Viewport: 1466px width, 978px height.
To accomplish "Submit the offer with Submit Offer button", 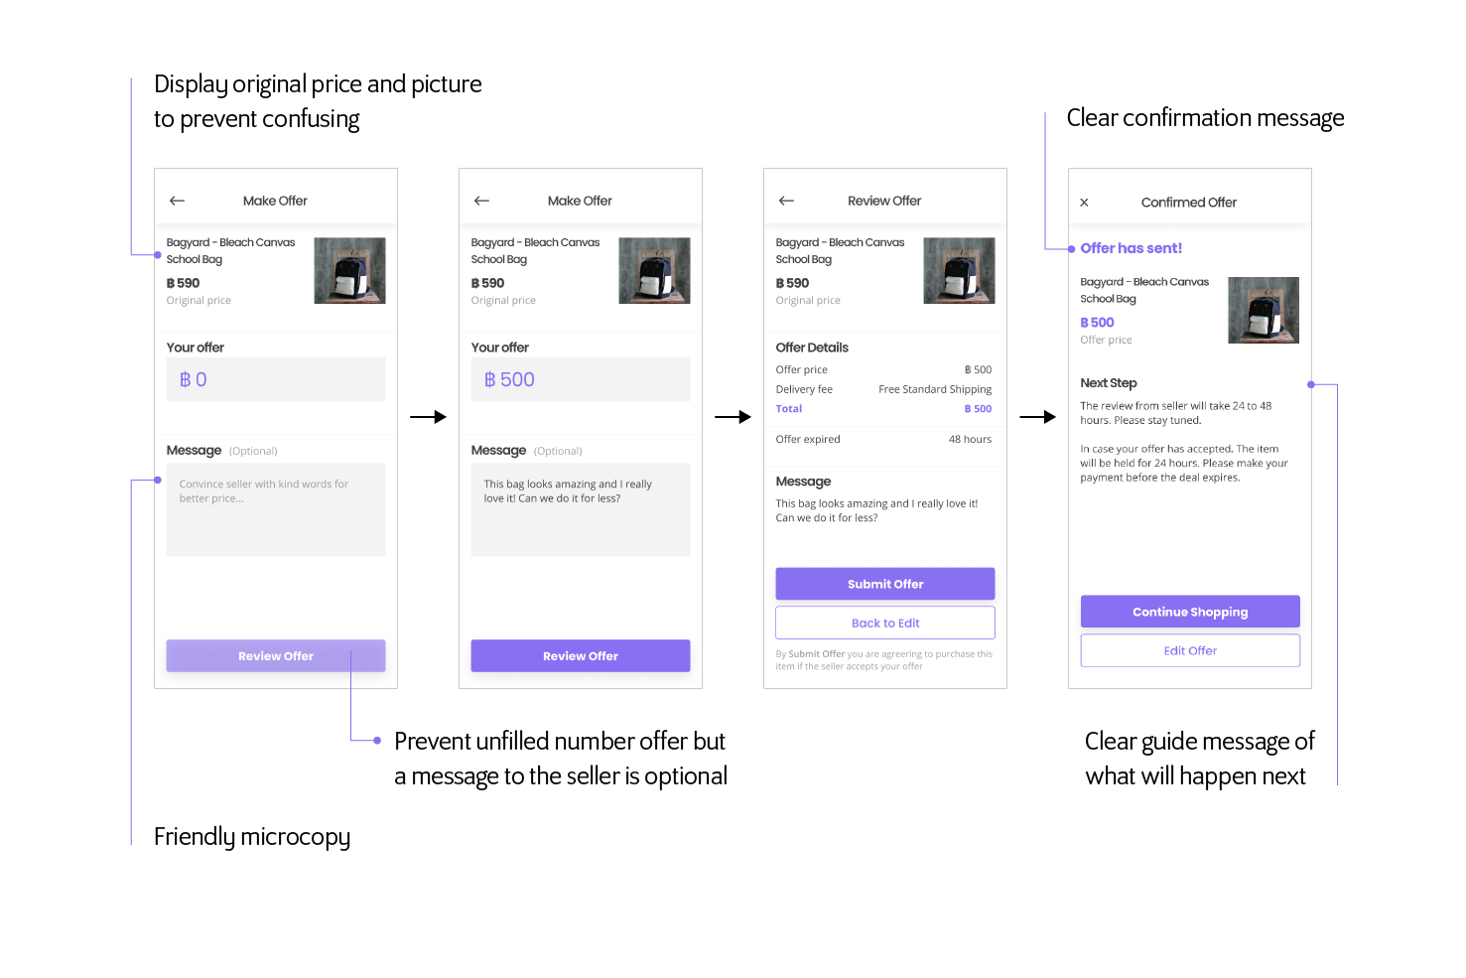I will 885,584.
